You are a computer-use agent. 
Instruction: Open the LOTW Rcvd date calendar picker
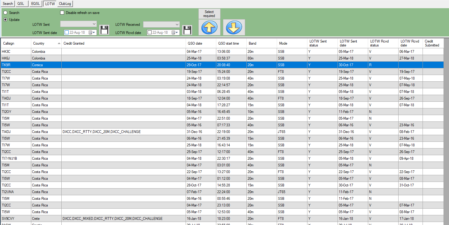(x=173, y=32)
